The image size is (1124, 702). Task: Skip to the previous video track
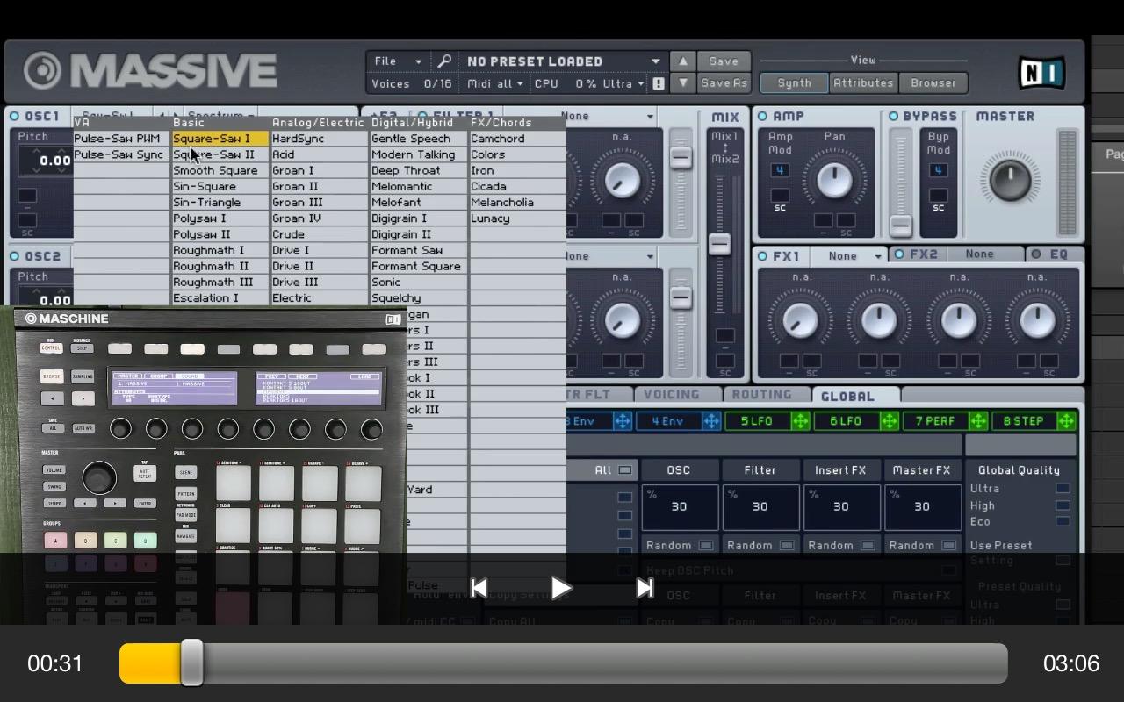point(479,588)
